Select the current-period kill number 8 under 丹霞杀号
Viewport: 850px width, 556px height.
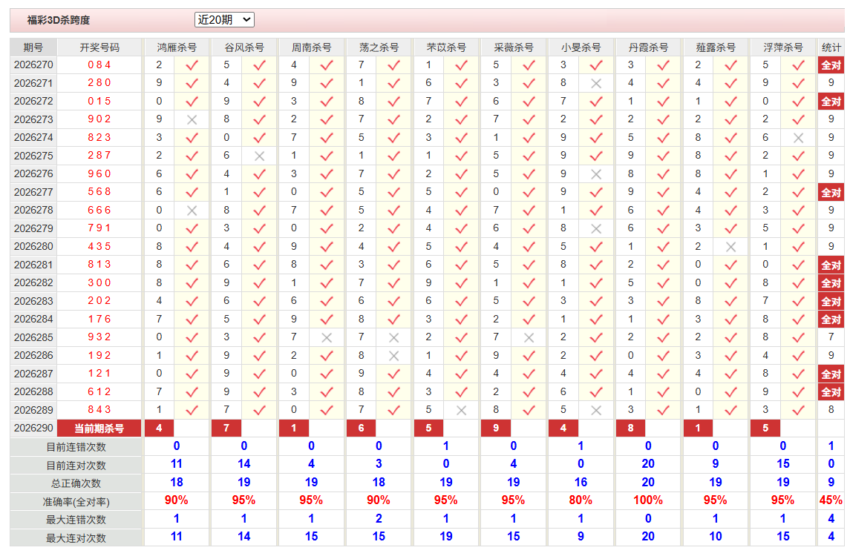(x=630, y=428)
